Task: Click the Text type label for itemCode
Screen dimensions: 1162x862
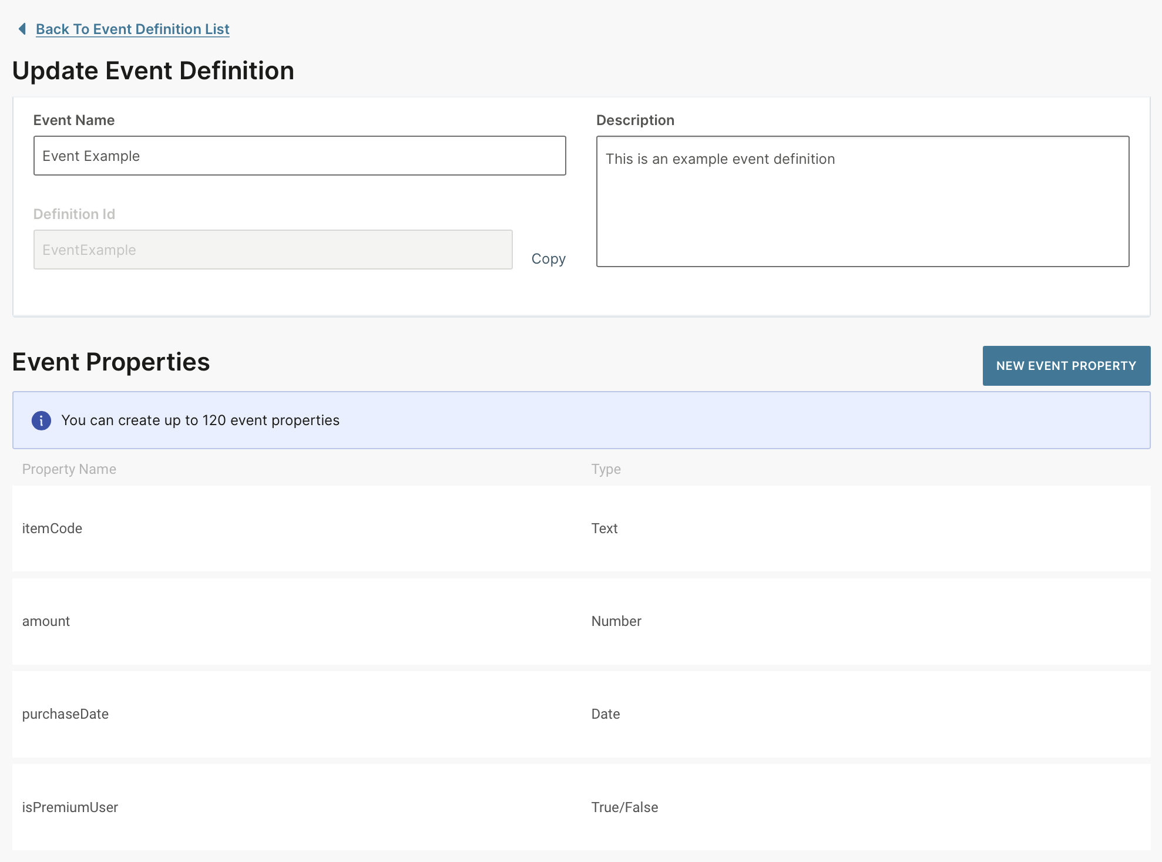Action: 604,528
